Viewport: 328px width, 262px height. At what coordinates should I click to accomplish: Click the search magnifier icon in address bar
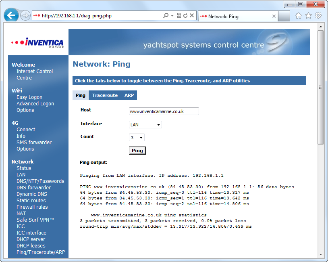pos(166,15)
